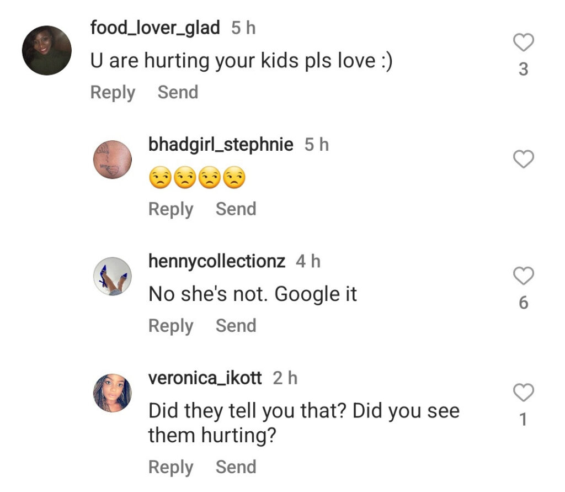Send hennycollectionz's comment

[236, 326]
